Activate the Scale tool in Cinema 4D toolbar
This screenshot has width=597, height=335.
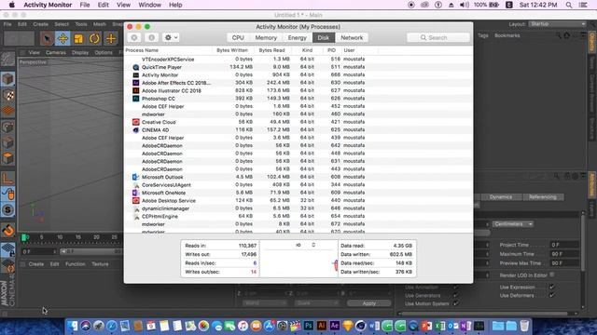(x=78, y=39)
